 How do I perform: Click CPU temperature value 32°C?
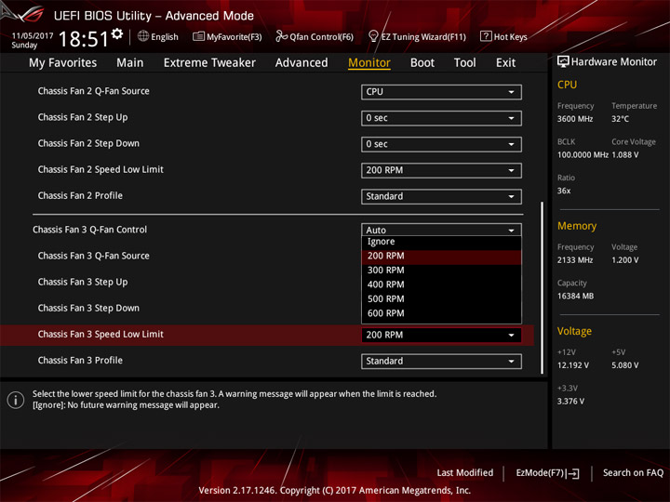[x=620, y=119]
